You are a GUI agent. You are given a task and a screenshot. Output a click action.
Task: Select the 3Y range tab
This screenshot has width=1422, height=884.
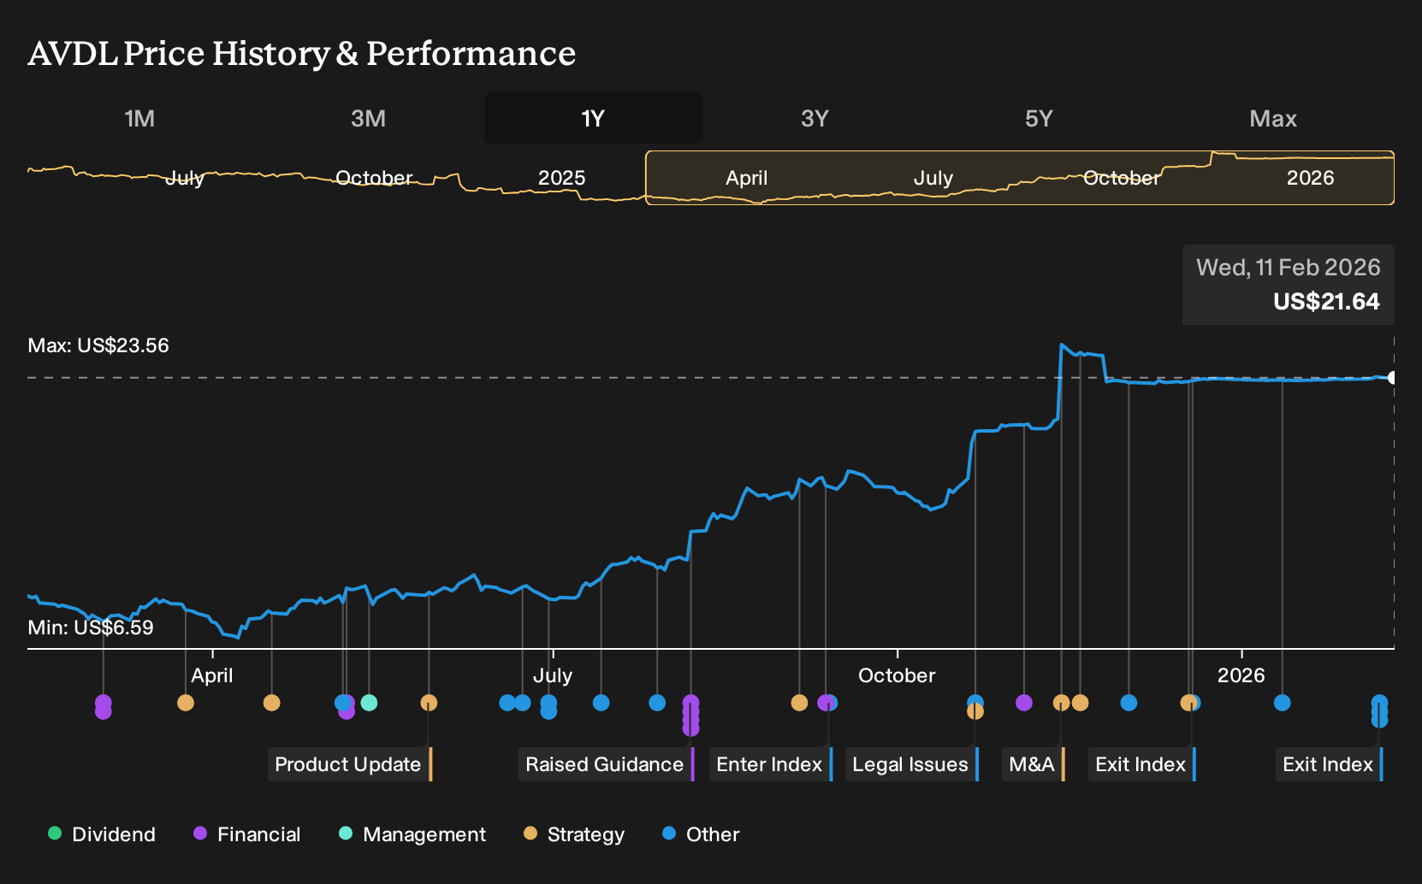coord(815,118)
